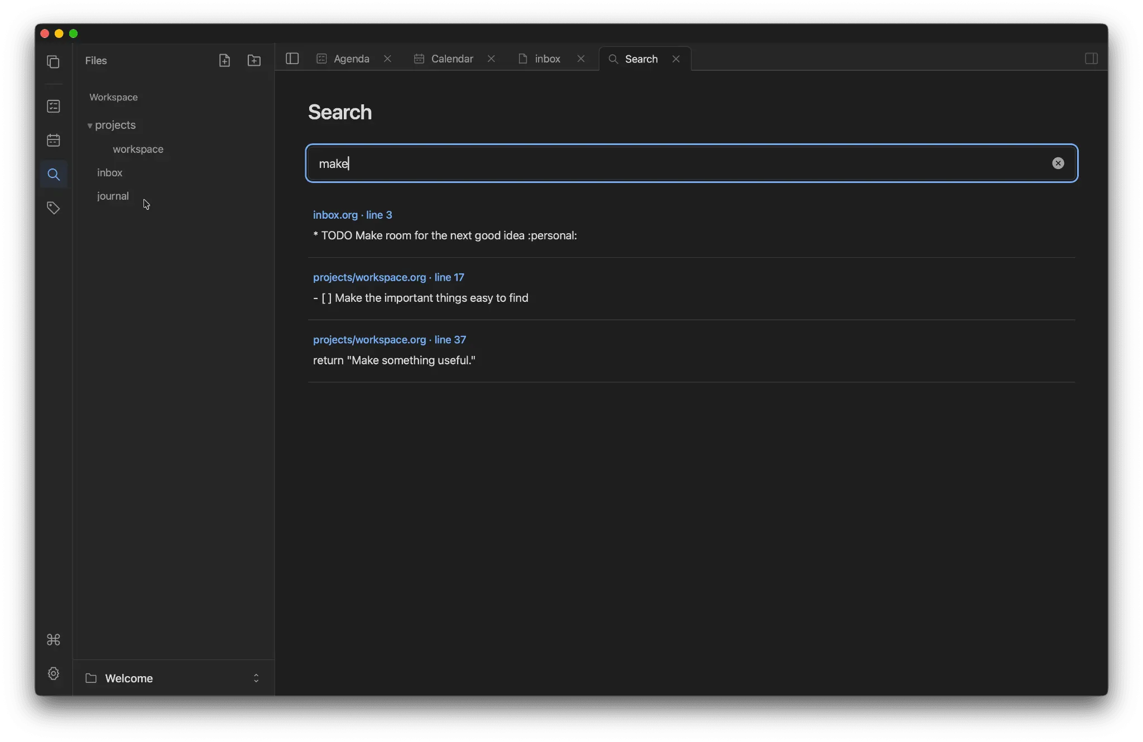Switch to the Agenda tab
The image size is (1143, 742).
point(351,59)
